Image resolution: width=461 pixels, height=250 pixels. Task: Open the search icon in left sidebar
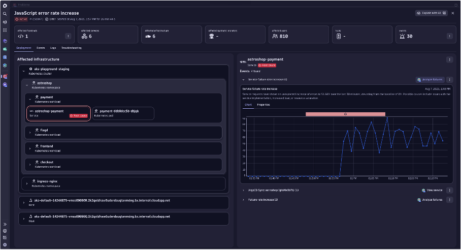[5, 14]
